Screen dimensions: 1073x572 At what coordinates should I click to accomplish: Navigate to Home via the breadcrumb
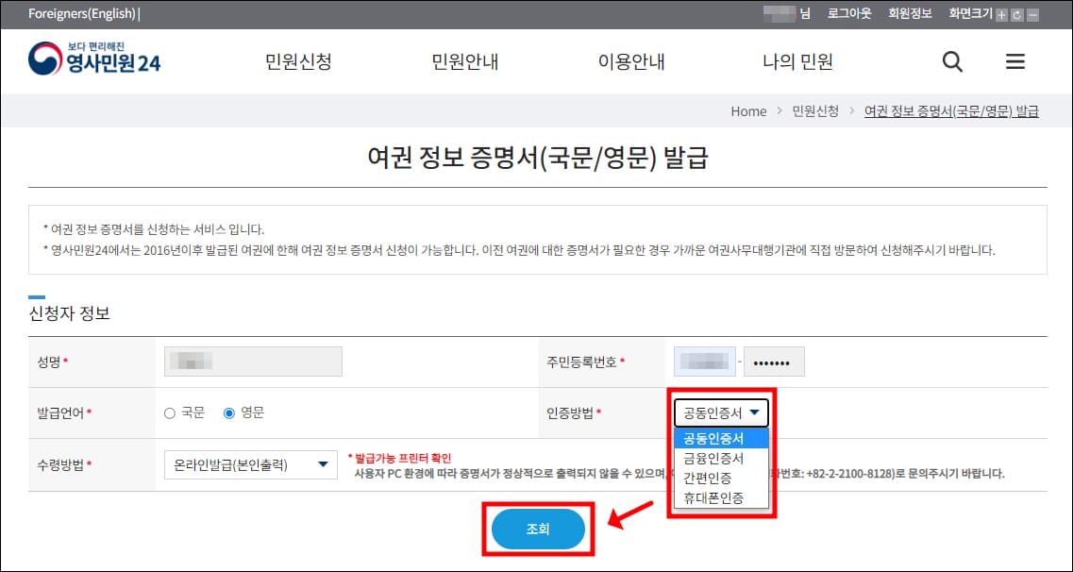748,110
